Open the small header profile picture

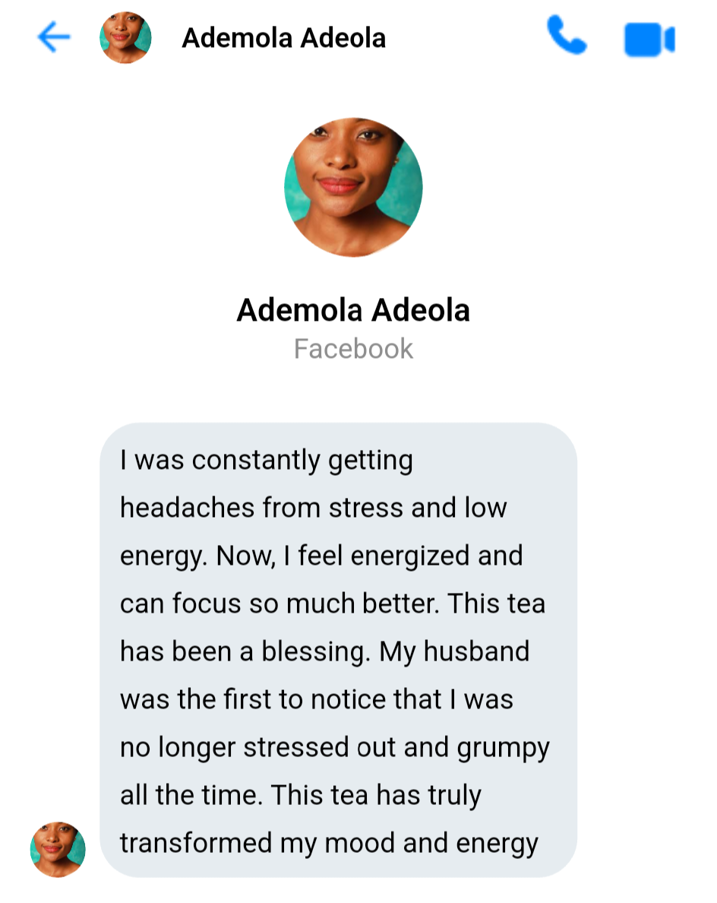point(125,38)
